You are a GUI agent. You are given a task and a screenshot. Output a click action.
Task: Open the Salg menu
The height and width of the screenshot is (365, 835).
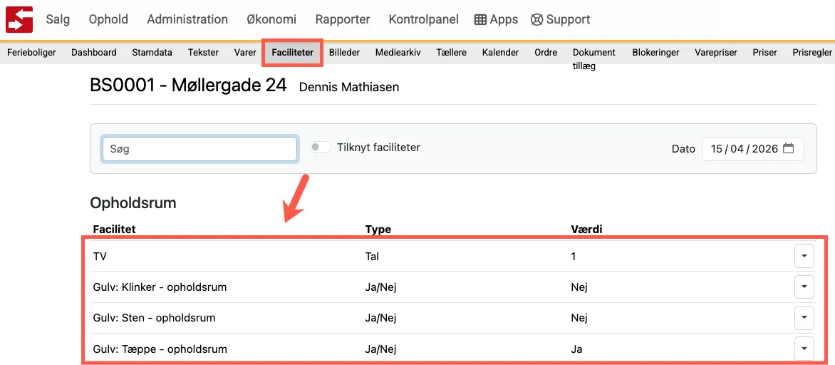[x=58, y=19]
